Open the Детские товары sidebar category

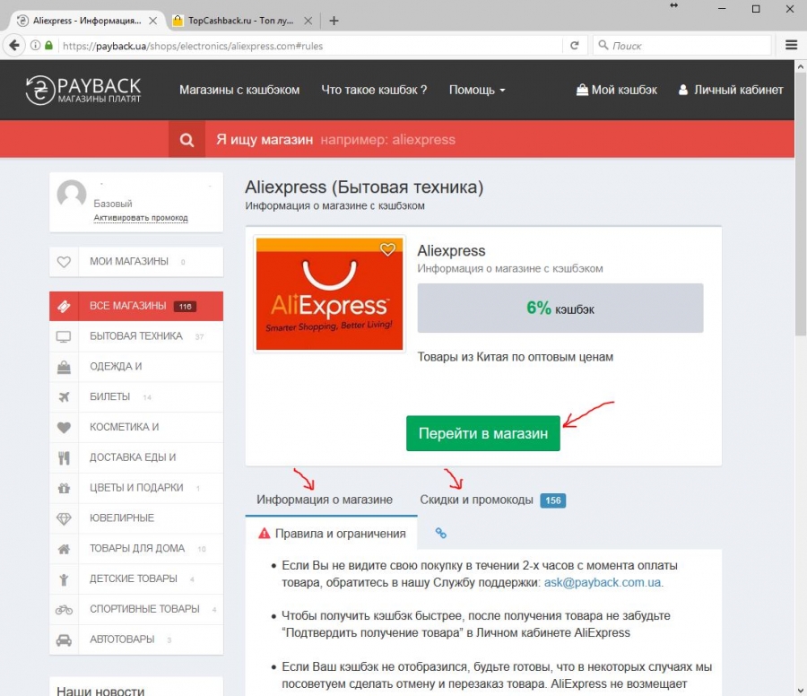pyautogui.click(x=136, y=579)
